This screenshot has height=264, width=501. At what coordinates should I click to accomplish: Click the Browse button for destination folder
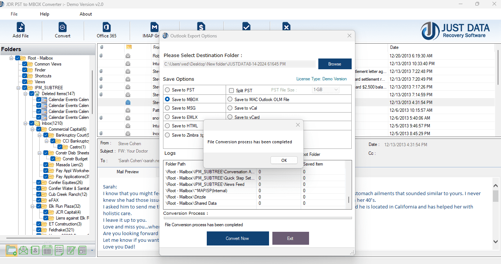point(335,64)
